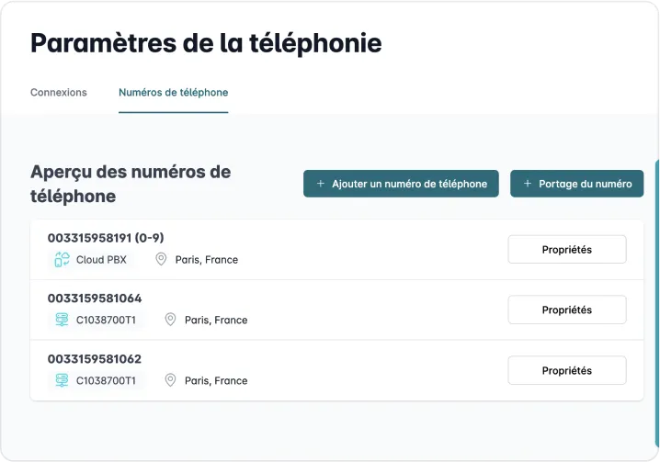660x462 pixels.
Task: Open Propriétés for 003315958191 (0-9)
Action: (x=566, y=250)
